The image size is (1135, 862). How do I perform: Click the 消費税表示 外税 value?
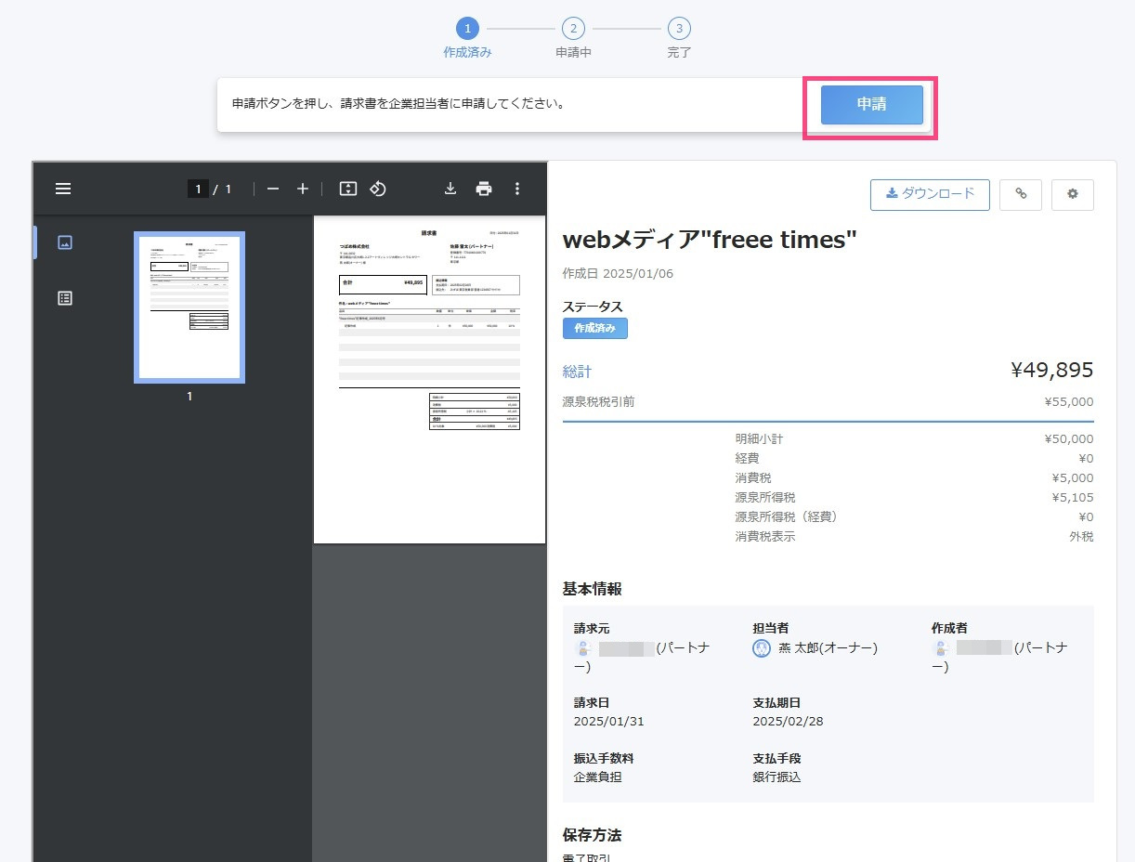(1081, 537)
